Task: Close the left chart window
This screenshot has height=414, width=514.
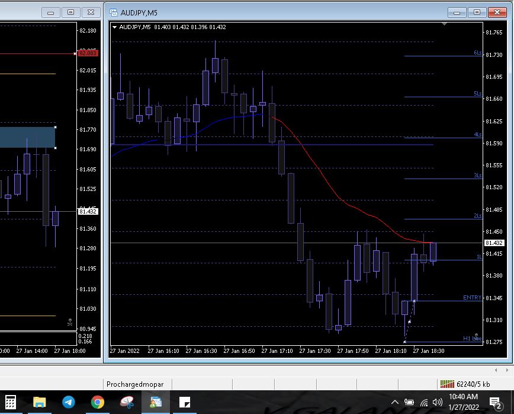Action: tap(91, 12)
